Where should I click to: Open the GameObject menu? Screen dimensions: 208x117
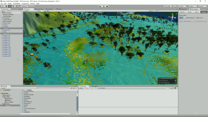pos(17,4)
